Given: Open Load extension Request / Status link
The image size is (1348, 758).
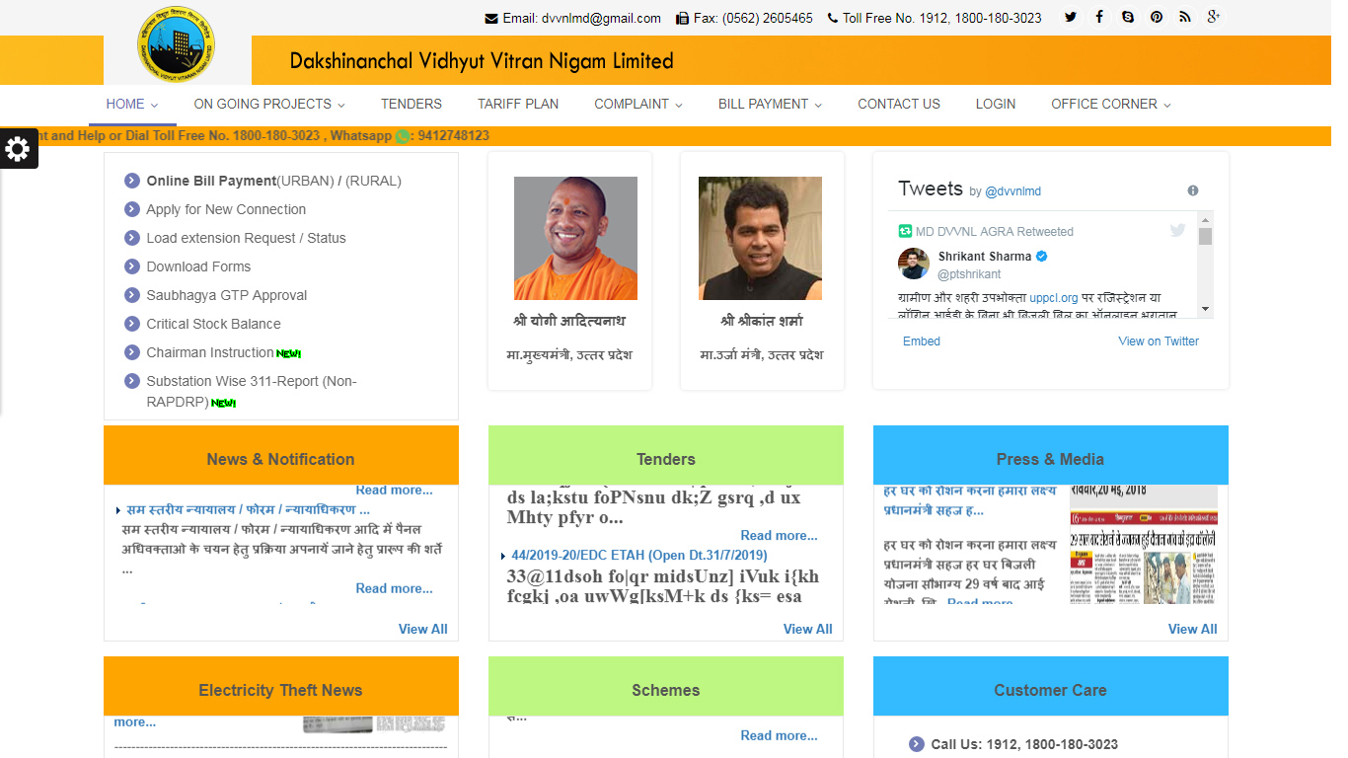Looking at the screenshot, I should click(x=247, y=238).
